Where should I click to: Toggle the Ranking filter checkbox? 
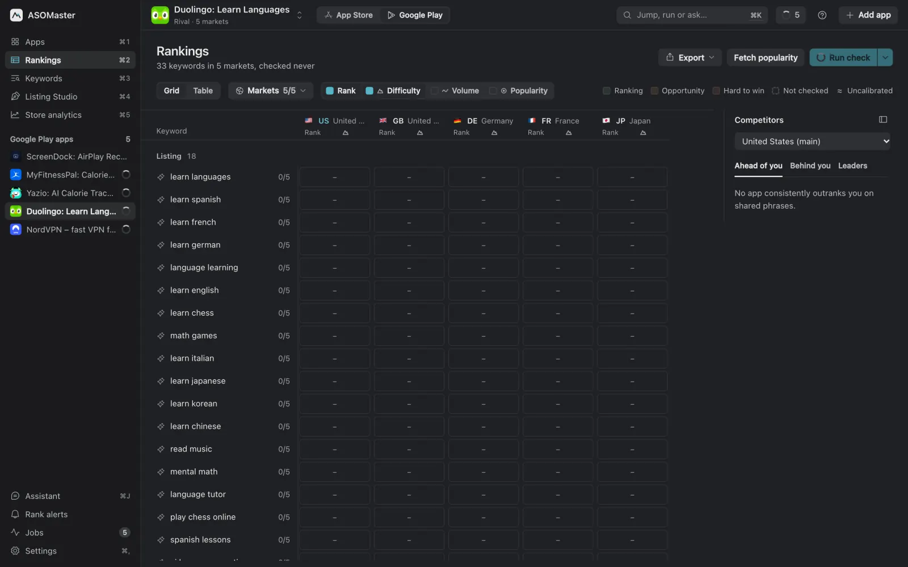(x=607, y=91)
